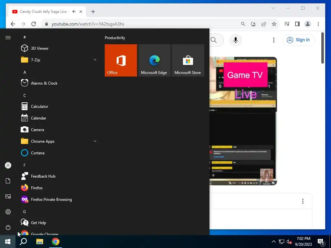This screenshot has width=331, height=248.
Task: Open the Calendar app
Action: (59, 118)
